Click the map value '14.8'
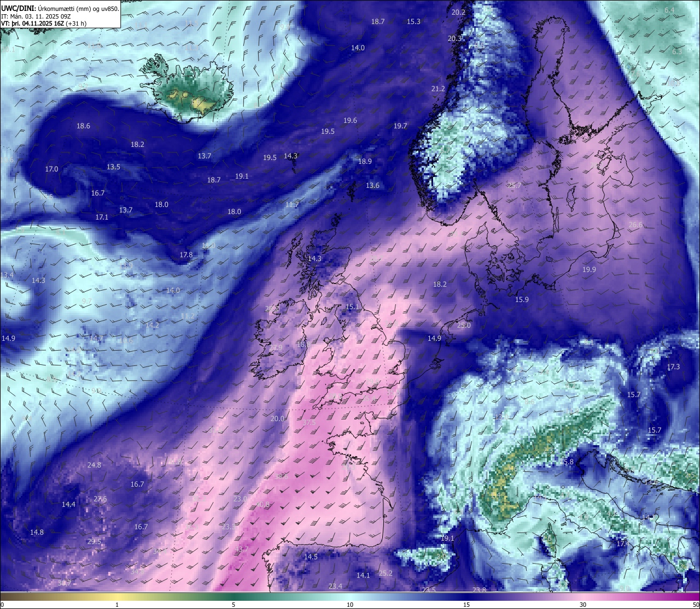Screen dimensions: 700x609 point(37,533)
